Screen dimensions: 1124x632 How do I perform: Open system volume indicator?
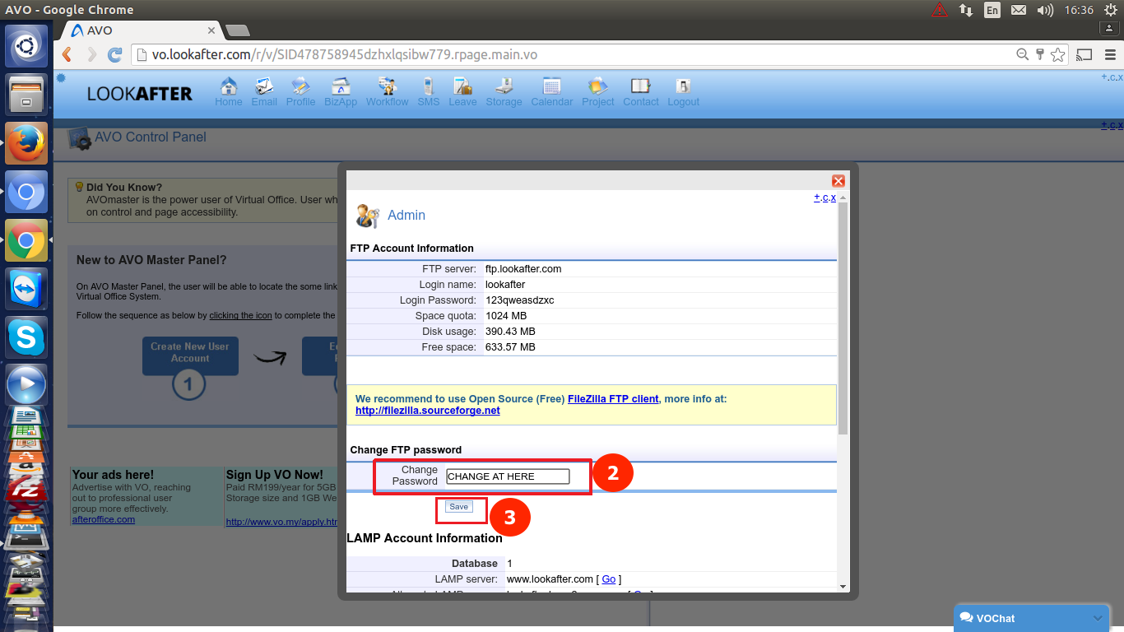tap(1045, 10)
